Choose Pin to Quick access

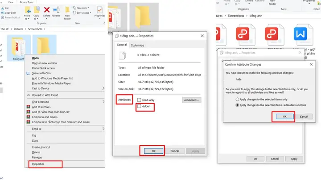coord(43,68)
